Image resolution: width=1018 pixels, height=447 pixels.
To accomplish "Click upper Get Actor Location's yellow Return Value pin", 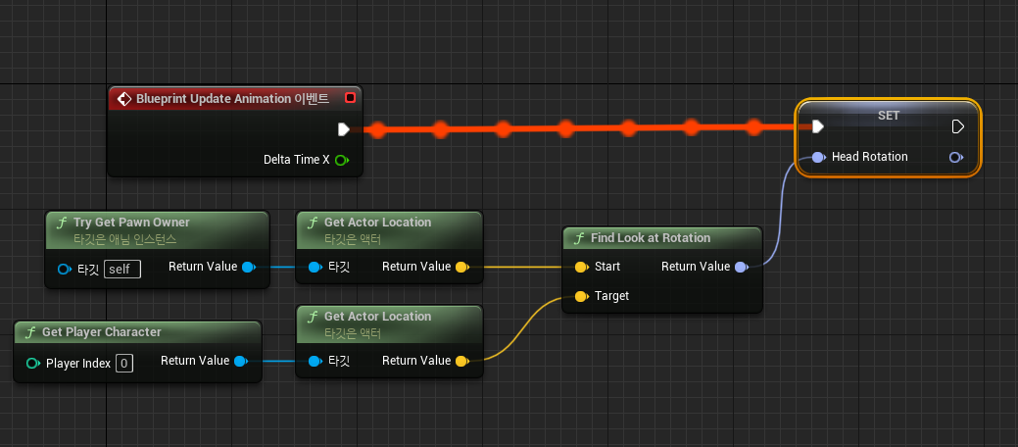I will pyautogui.click(x=461, y=267).
